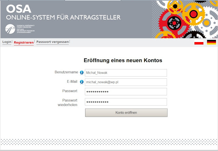Show info for Benutzername field
Viewport: 218px width, 151px height.
pyautogui.click(x=82, y=73)
